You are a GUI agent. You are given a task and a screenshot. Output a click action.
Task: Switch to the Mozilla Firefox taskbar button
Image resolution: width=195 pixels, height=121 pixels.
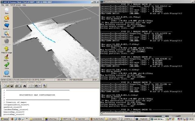[97, 119]
